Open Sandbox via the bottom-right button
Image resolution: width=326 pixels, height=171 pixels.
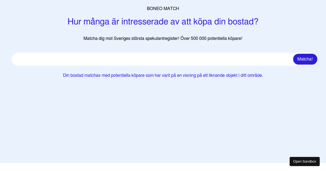305,161
